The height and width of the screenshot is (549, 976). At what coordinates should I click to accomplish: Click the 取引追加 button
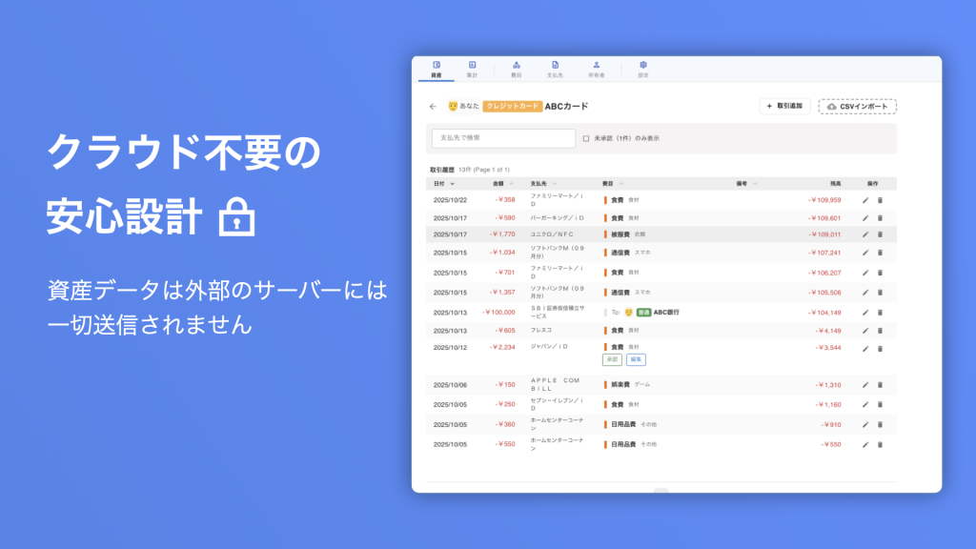tap(784, 107)
